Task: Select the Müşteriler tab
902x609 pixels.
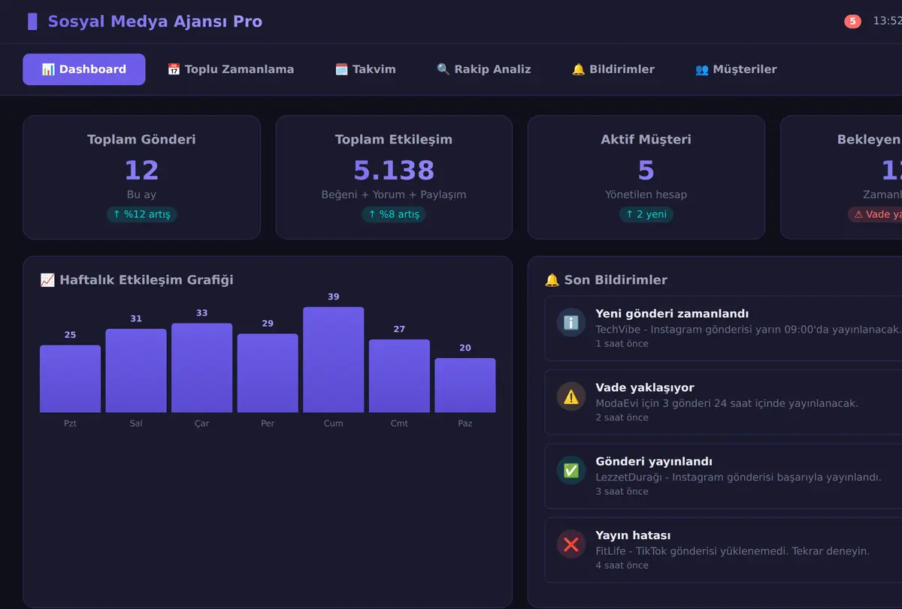Action: (736, 69)
